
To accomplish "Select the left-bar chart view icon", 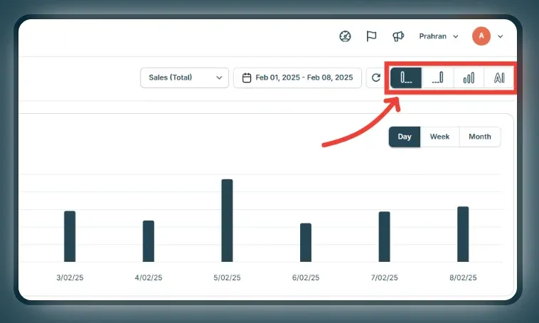I will (406, 78).
